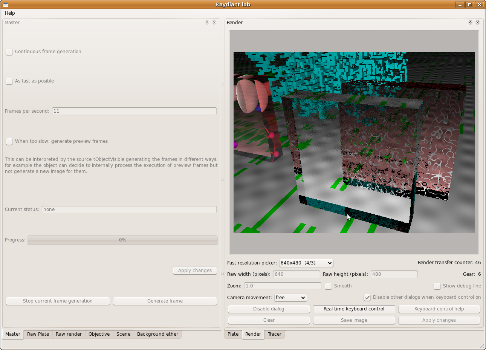Select the Background ether tab

(x=157, y=334)
